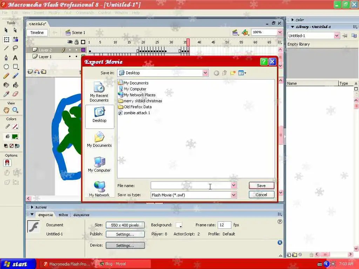
Task: Click the Insert Layer icon in timeline
Action: coord(30,72)
